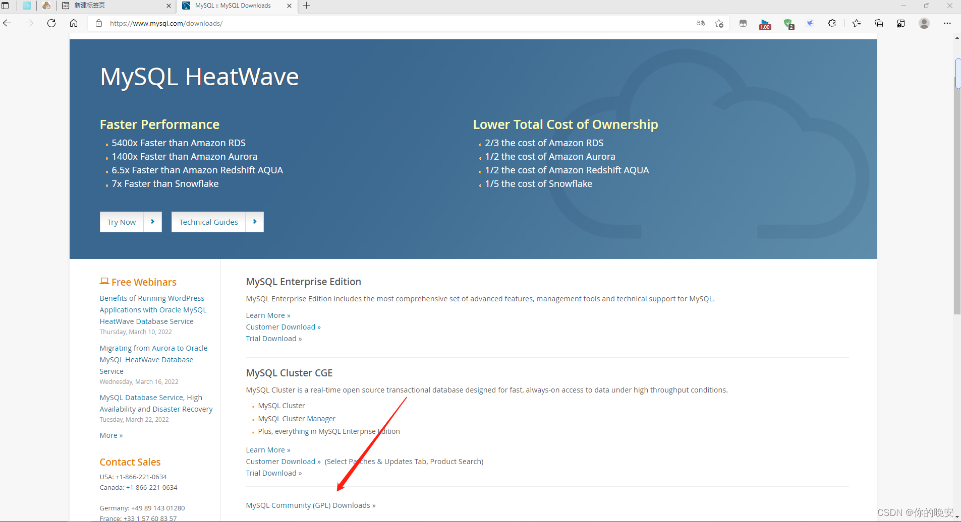Open the browser extensions puzzle icon
Screen dimensions: 961x522
click(x=832, y=23)
